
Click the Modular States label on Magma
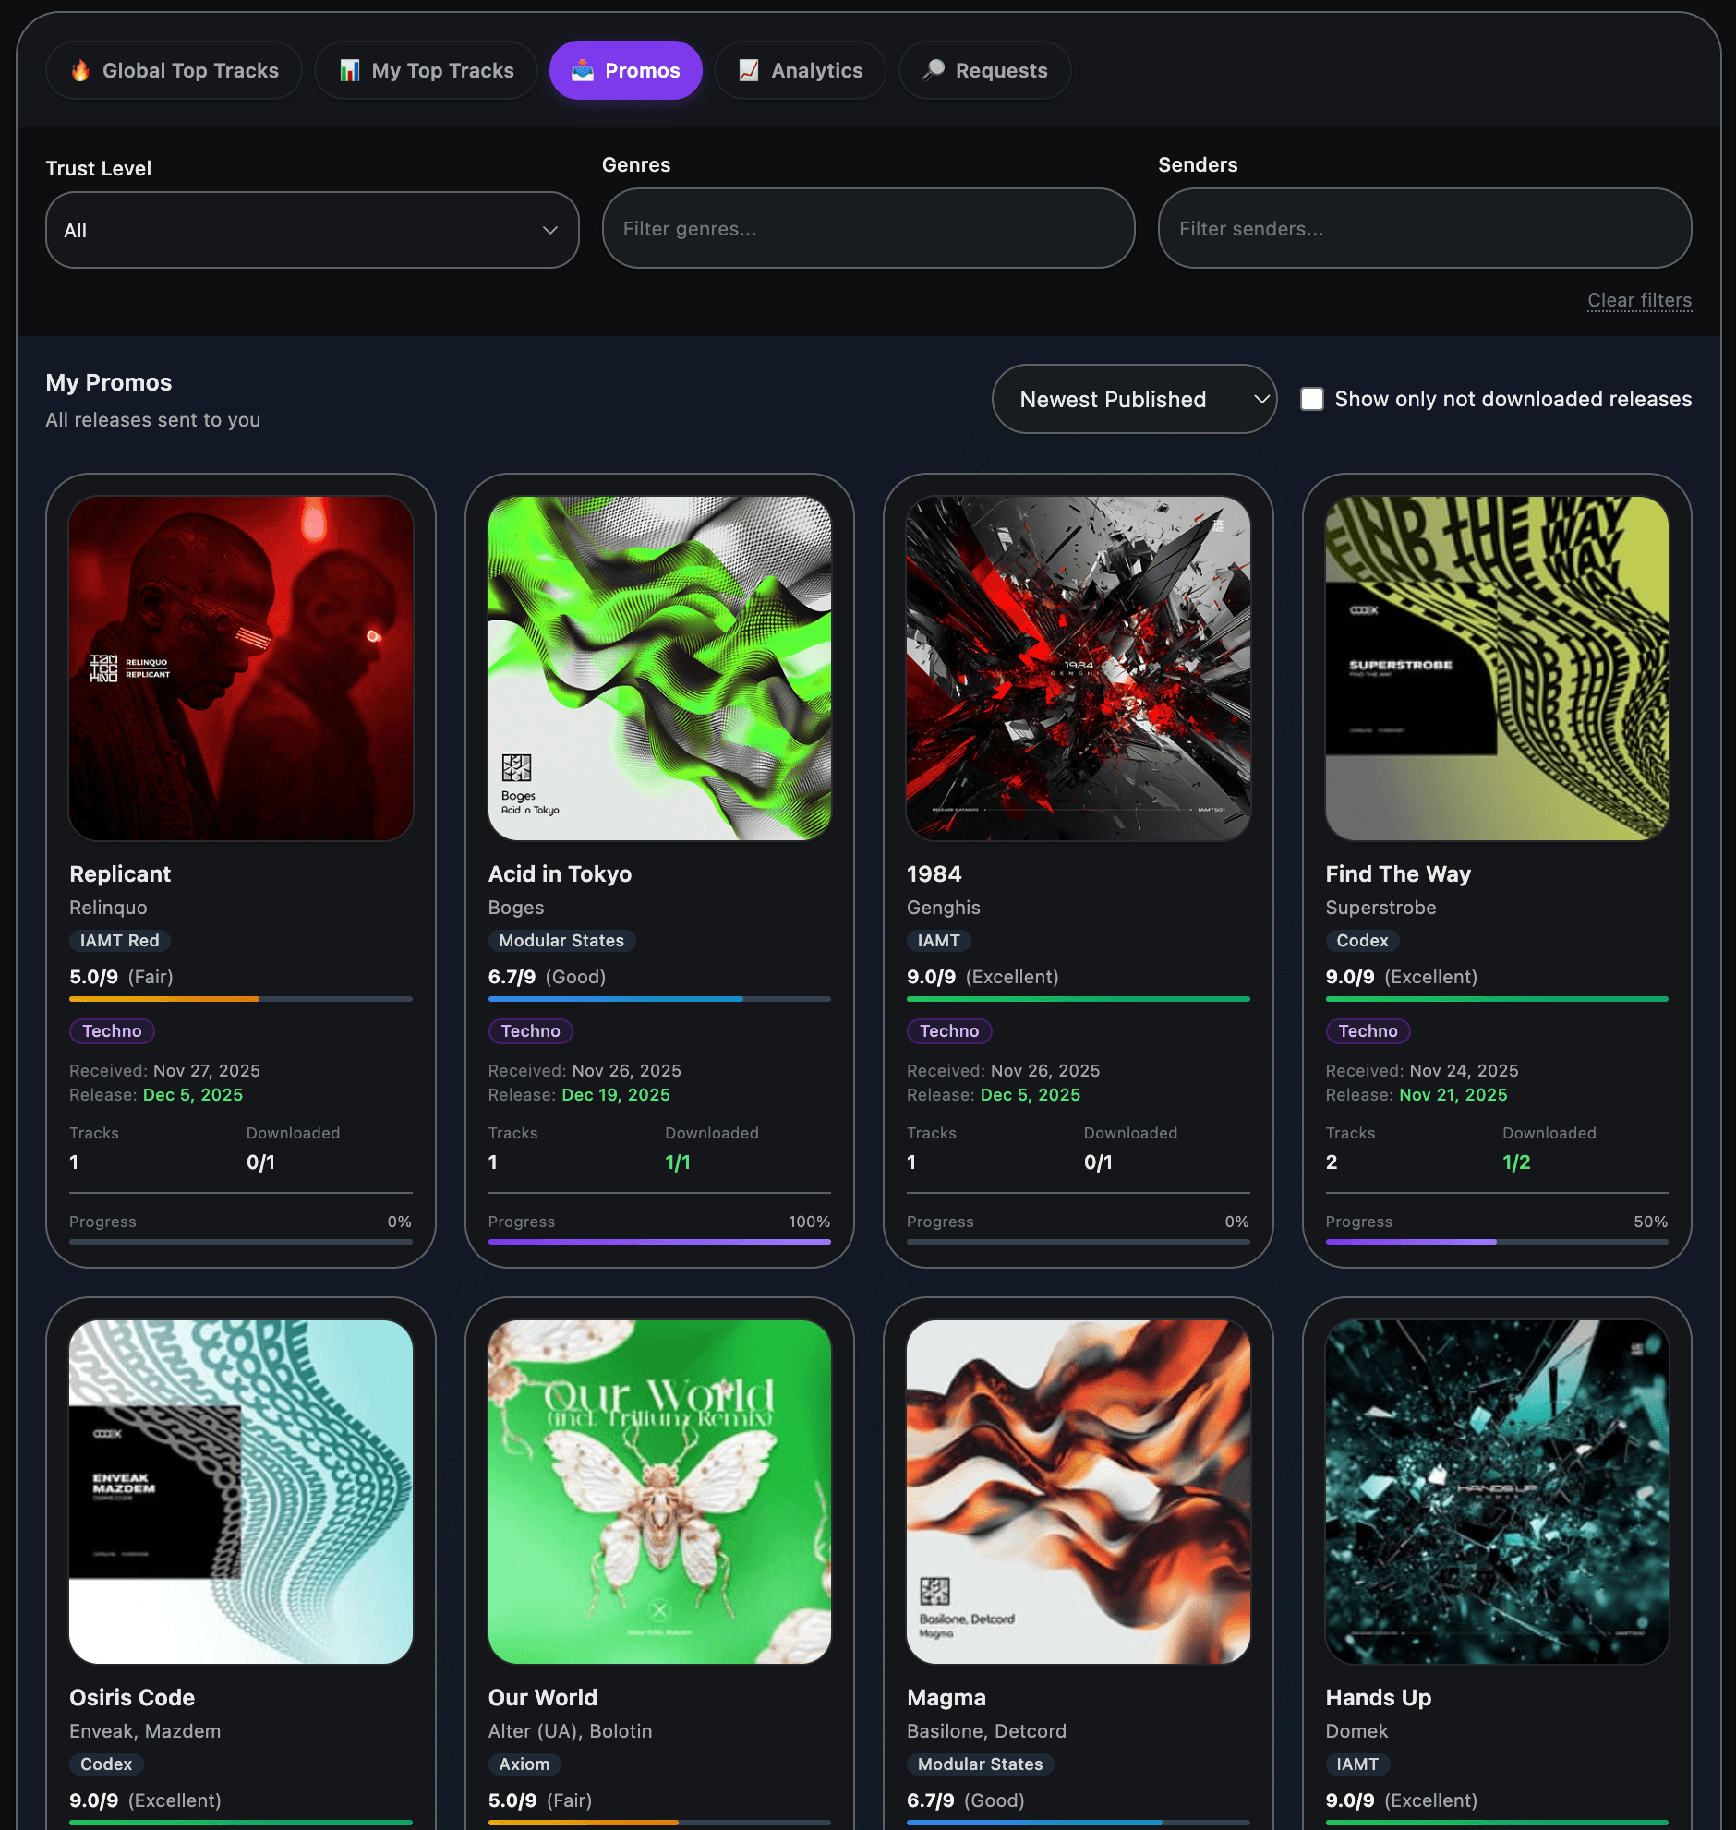[x=979, y=1764]
